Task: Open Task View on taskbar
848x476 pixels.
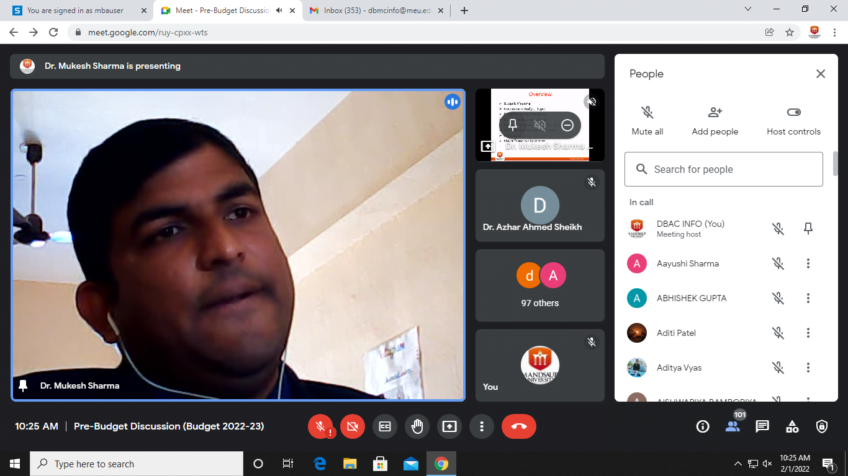Action: (x=288, y=464)
